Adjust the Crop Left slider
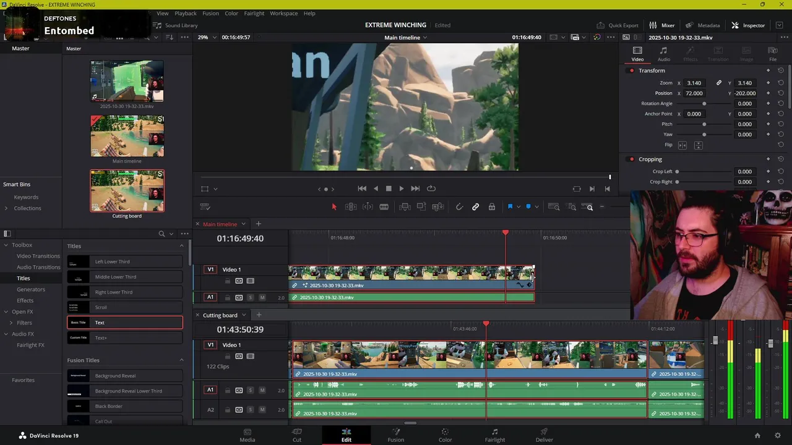The width and height of the screenshot is (792, 445). (677, 172)
